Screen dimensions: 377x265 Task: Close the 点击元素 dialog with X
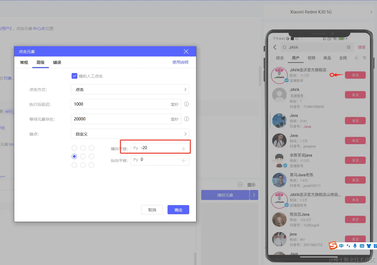(x=186, y=51)
